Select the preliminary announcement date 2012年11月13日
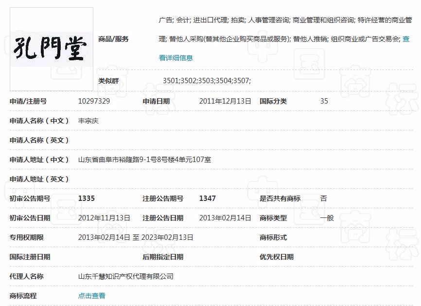 [104, 218]
